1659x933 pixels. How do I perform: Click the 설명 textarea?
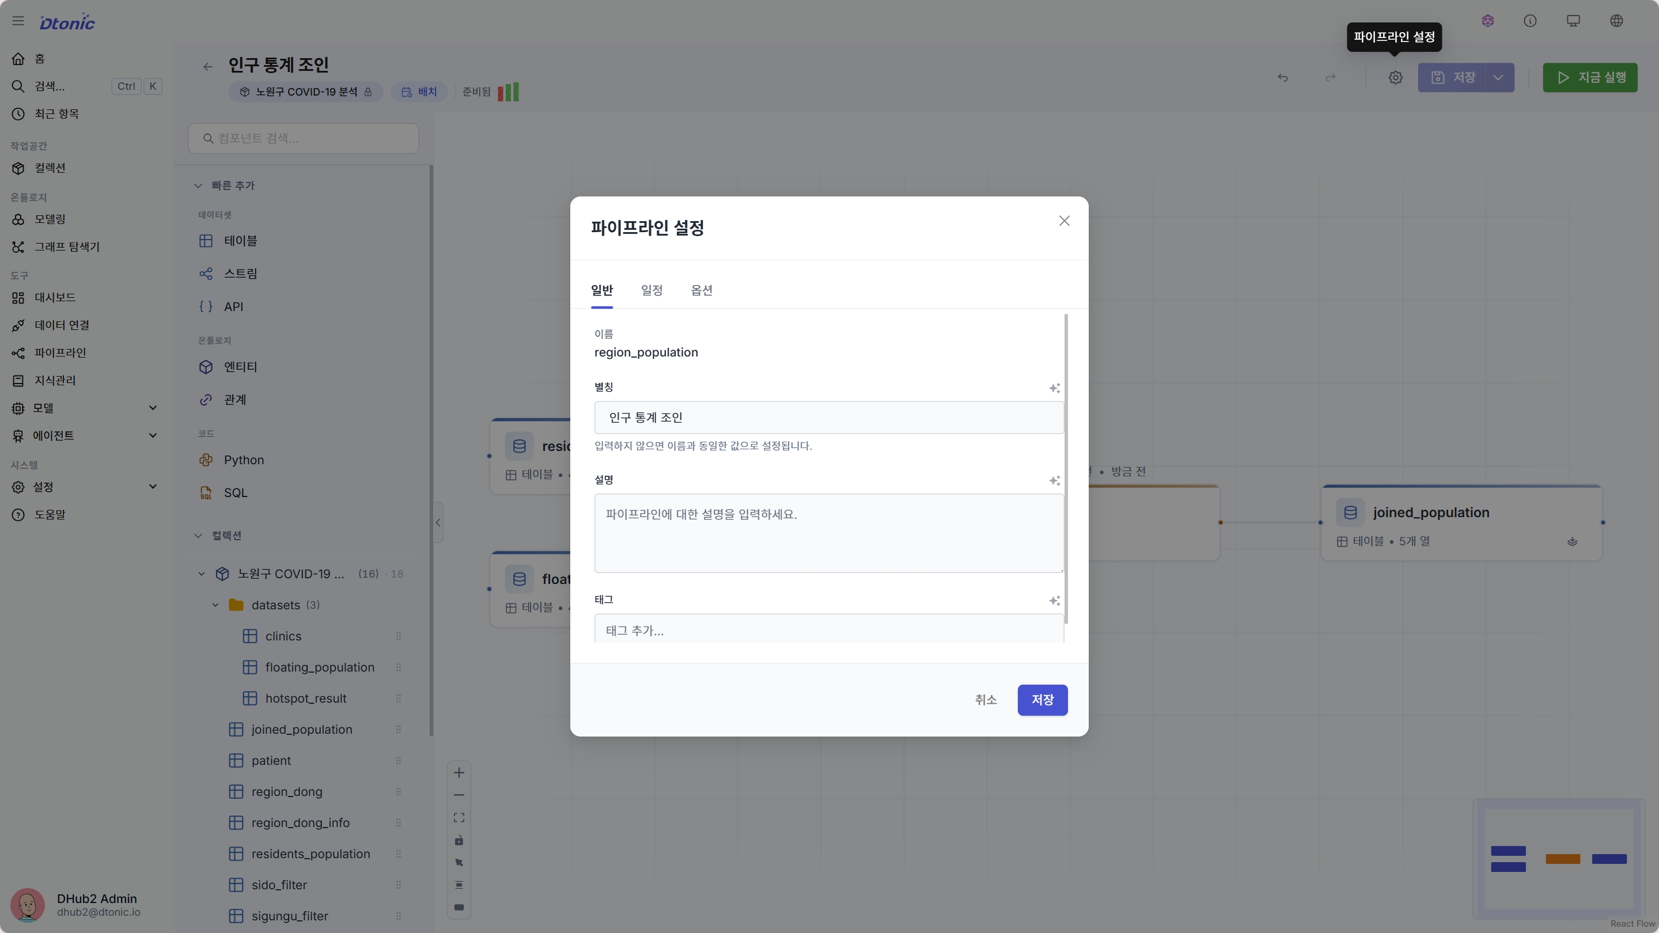point(828,533)
